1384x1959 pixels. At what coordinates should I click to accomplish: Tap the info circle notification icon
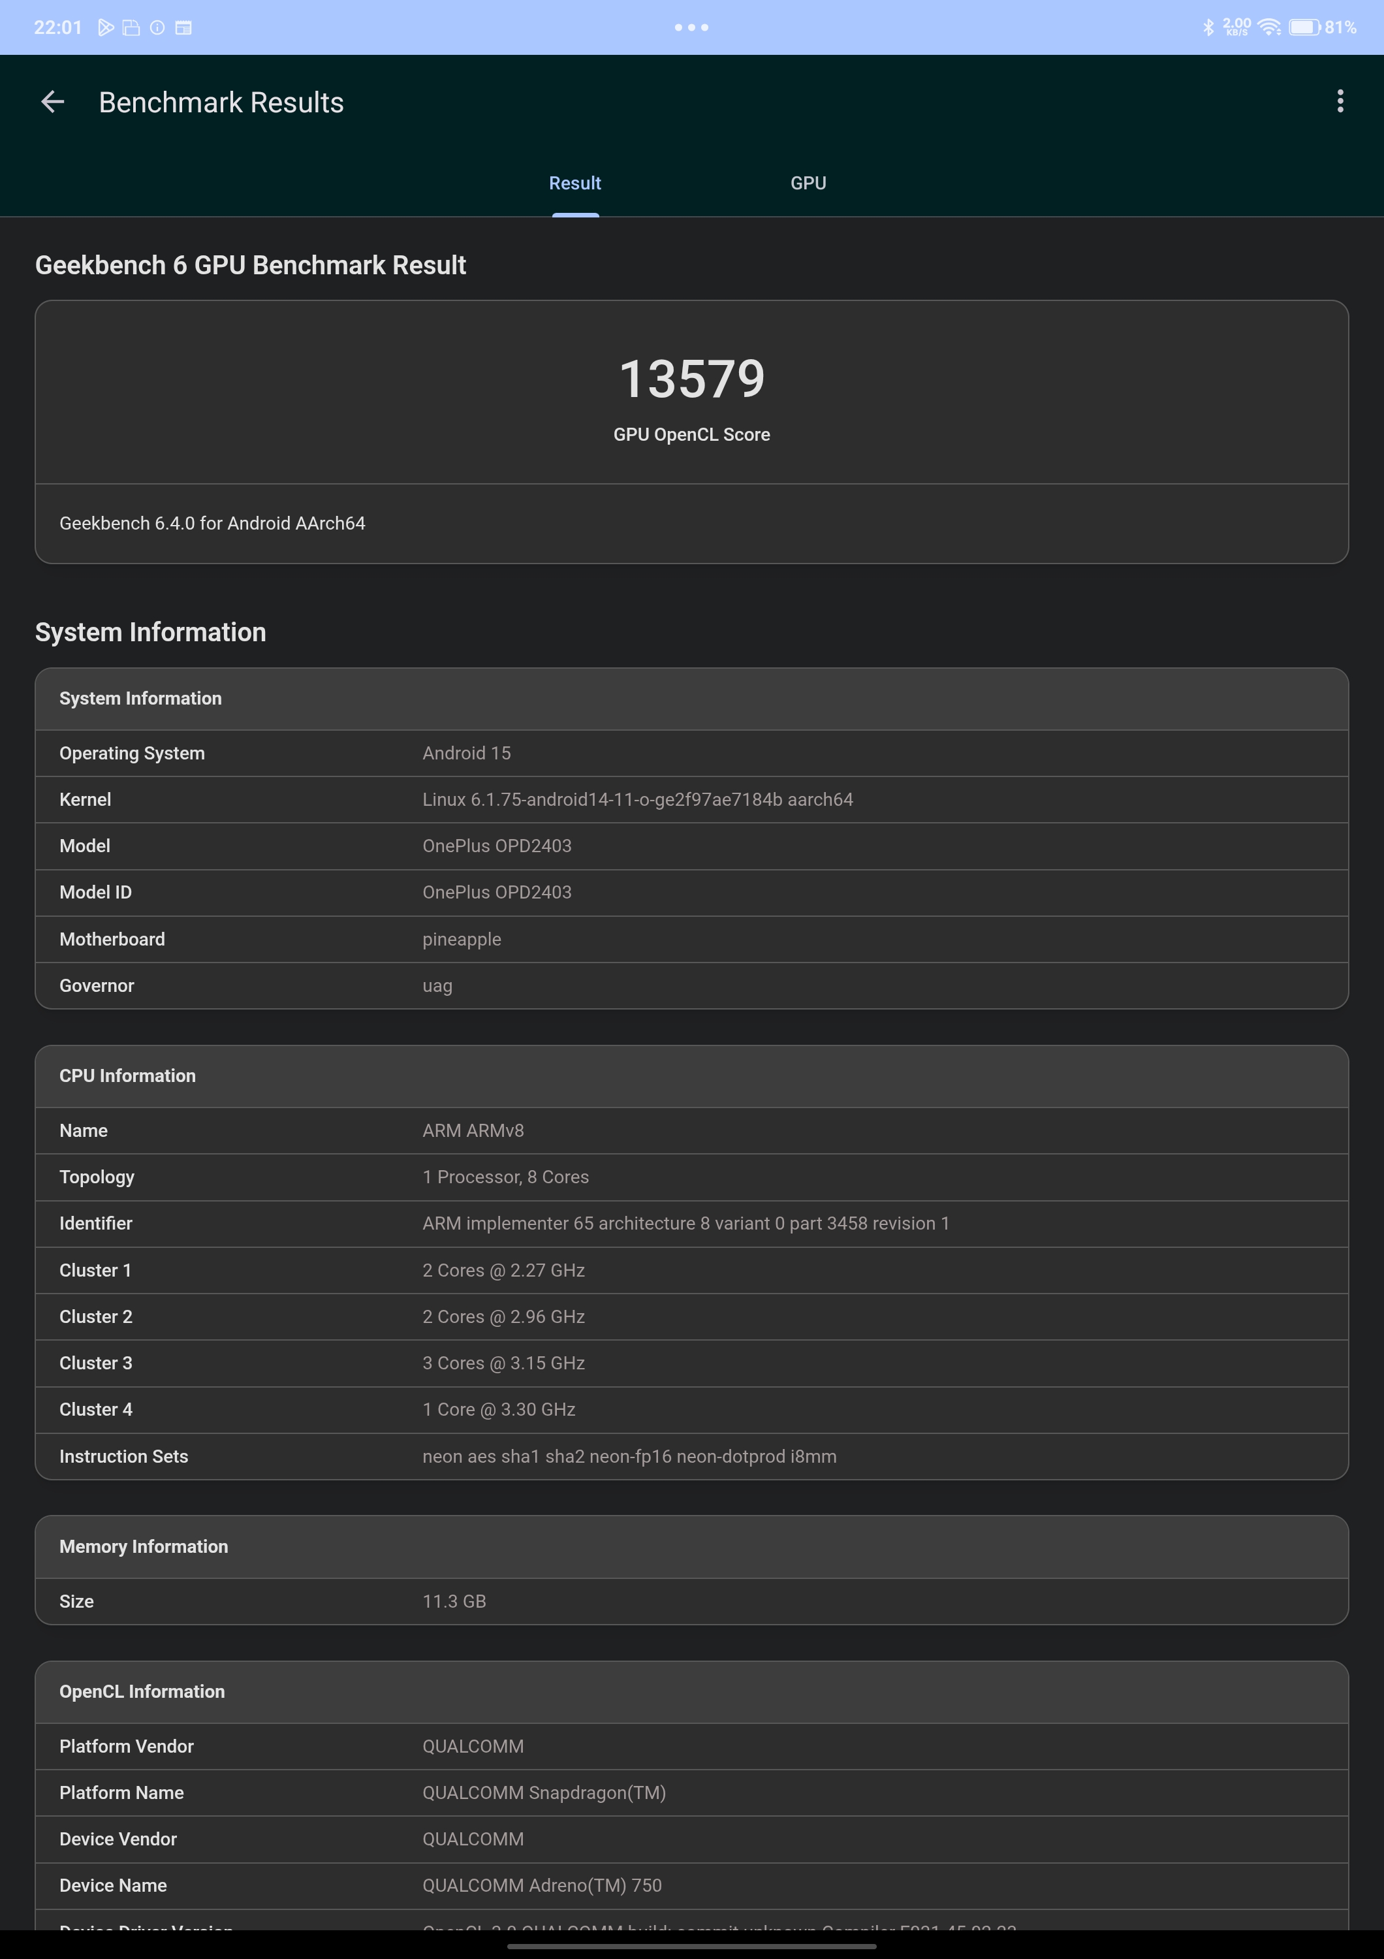157,27
